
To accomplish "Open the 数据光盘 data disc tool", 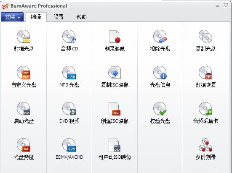I will point(24,41).
